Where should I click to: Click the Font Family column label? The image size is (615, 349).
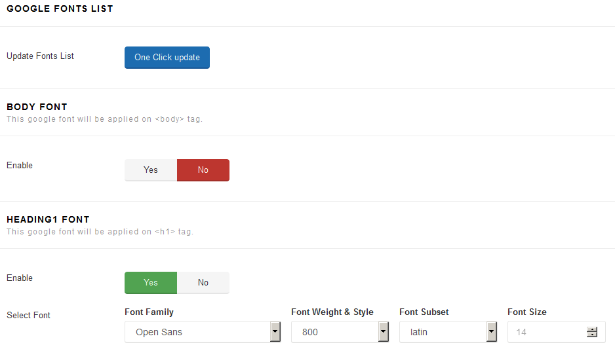click(x=149, y=312)
